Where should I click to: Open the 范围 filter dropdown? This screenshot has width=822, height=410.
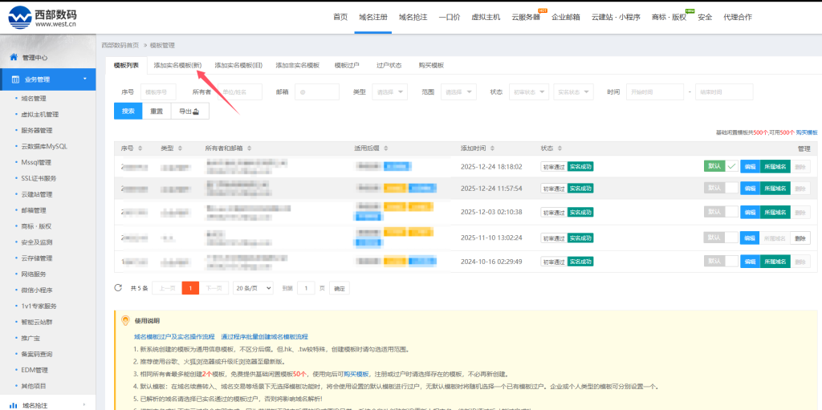[x=458, y=91]
